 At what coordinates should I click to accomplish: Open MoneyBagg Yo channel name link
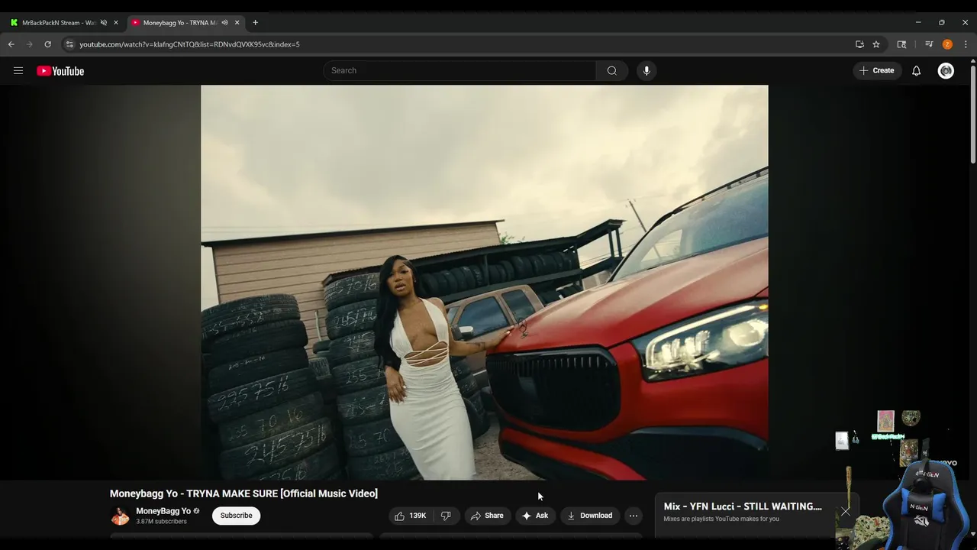pyautogui.click(x=163, y=511)
